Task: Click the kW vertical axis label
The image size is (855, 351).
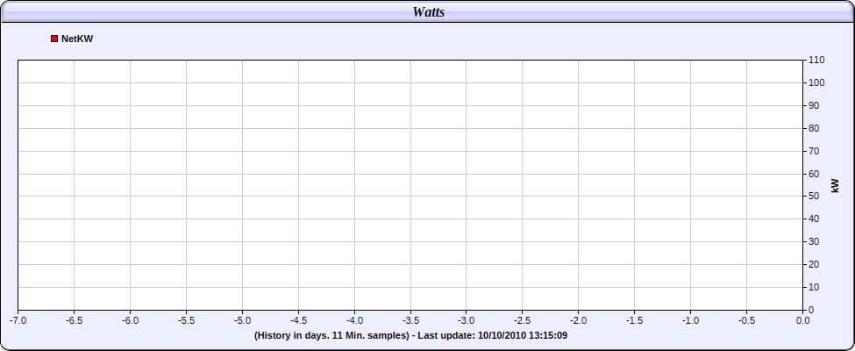Action: (x=835, y=185)
